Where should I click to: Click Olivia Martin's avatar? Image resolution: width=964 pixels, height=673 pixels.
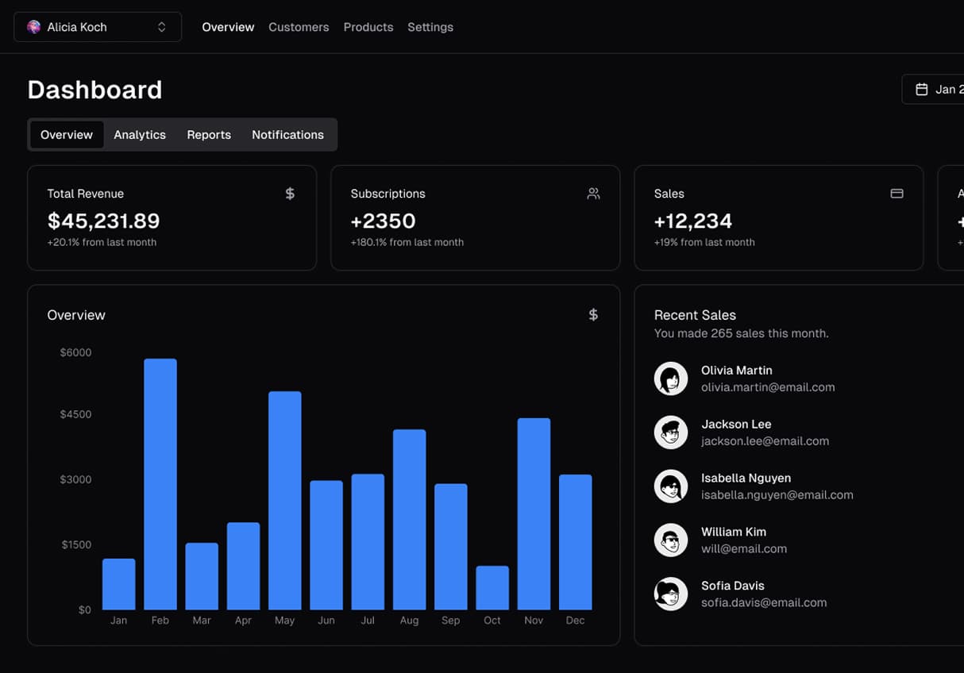coord(671,379)
